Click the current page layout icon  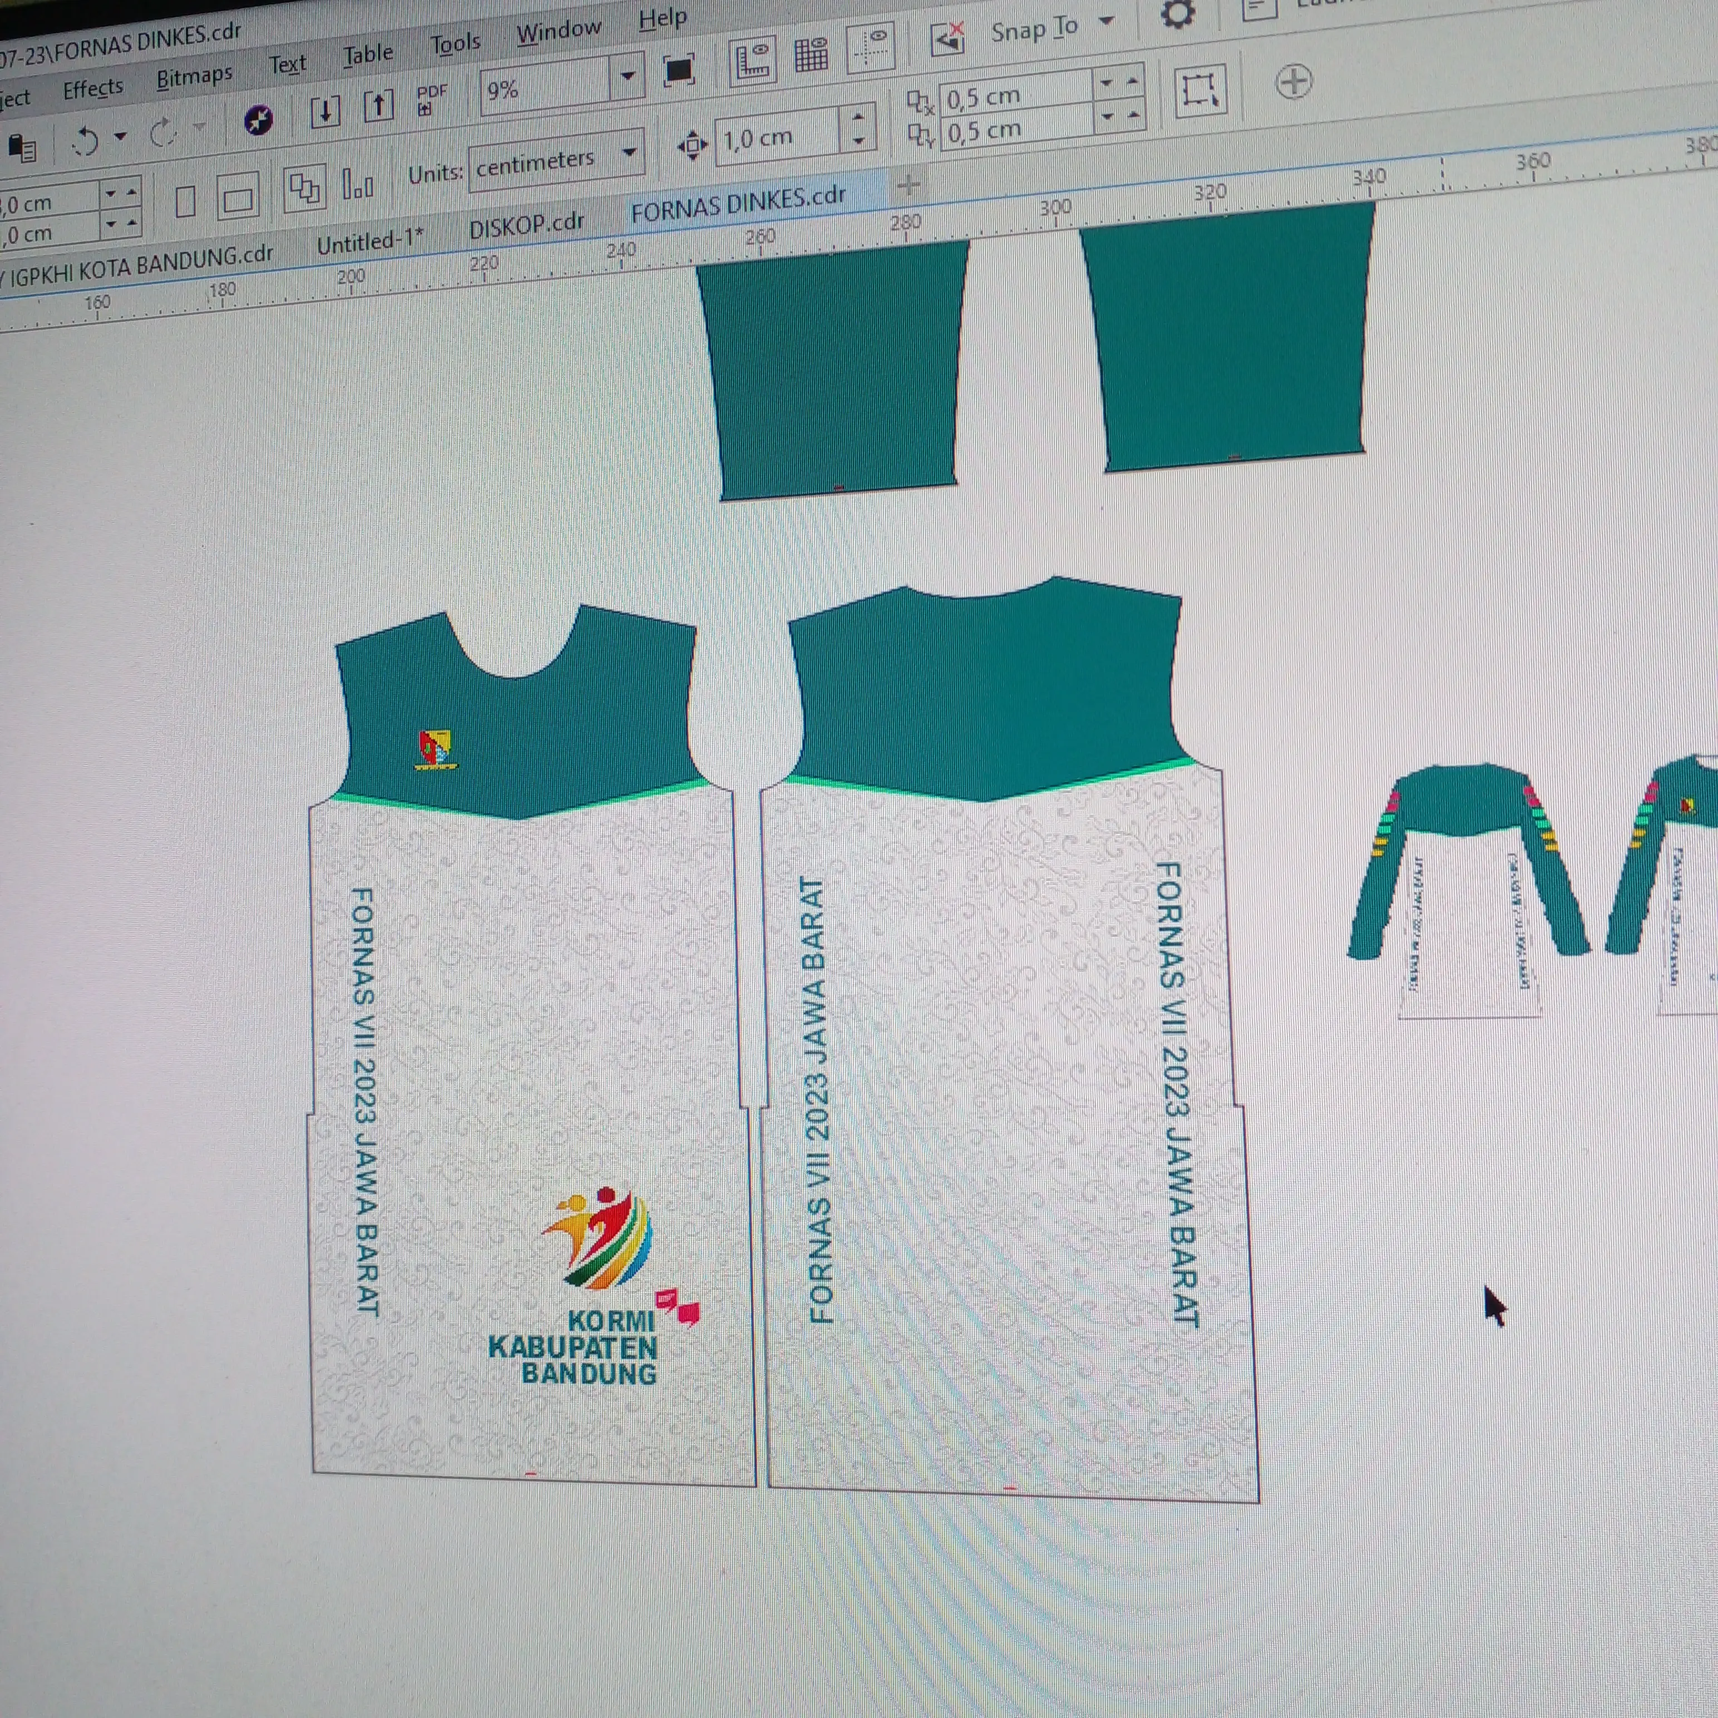click(x=357, y=185)
